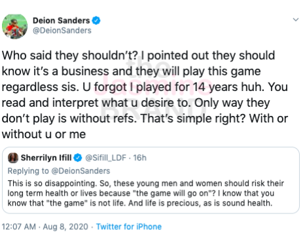Viewport: 305px width, 241px height.
Task: Open @DeionSanders handle under the name
Action: tap(62, 31)
